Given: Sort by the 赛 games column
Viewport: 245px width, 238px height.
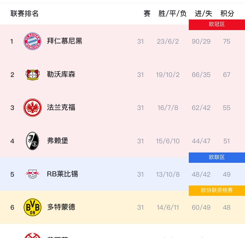Looking at the screenshot, I should tap(147, 14).
